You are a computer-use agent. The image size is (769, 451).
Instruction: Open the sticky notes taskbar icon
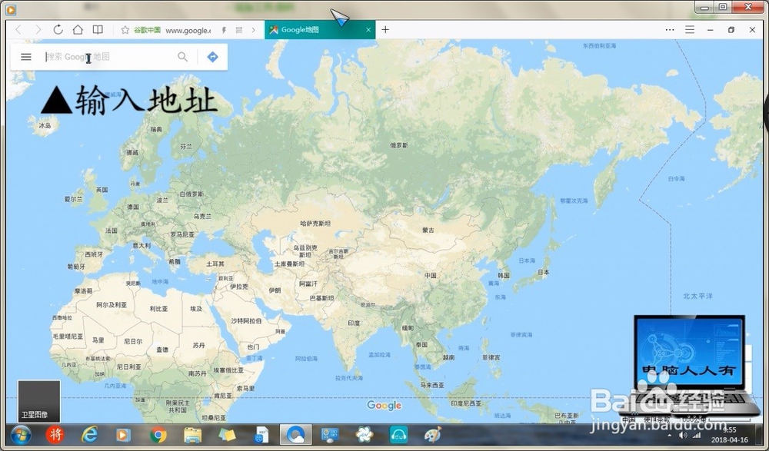click(x=227, y=435)
